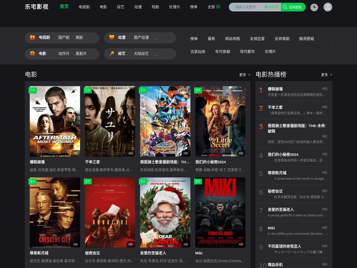357x268 pixels.
Task: Open rank 6 秘密会议 in hot list
Action: tap(294, 194)
